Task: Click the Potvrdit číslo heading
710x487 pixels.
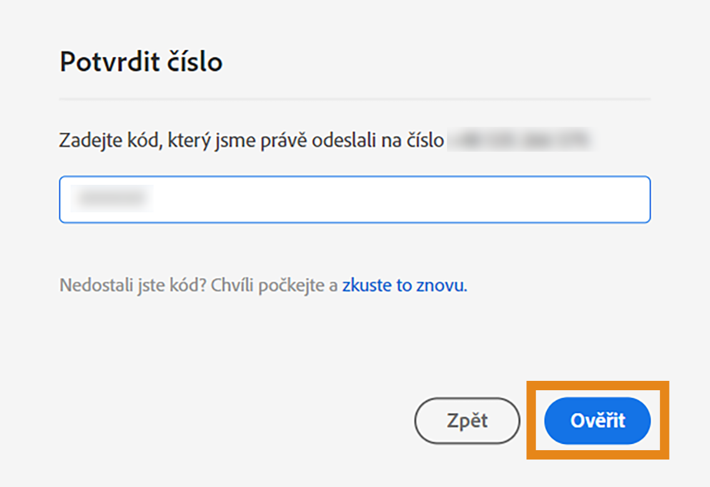Action: tap(140, 61)
